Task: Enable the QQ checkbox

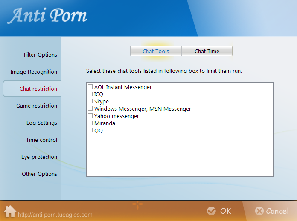Action: [90, 130]
